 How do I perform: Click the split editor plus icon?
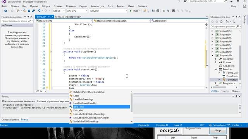[207, 25]
